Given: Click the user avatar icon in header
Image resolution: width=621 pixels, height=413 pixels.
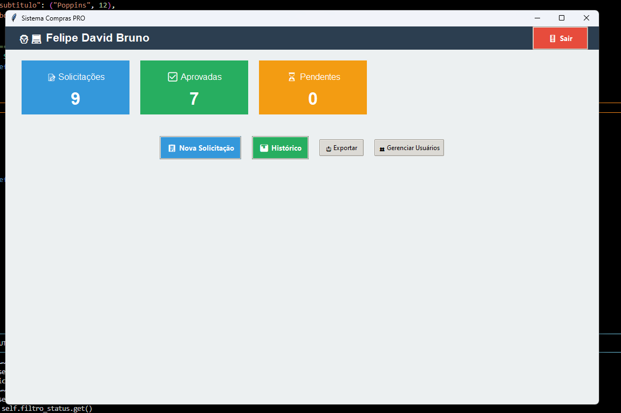Looking at the screenshot, I should (x=24, y=39).
